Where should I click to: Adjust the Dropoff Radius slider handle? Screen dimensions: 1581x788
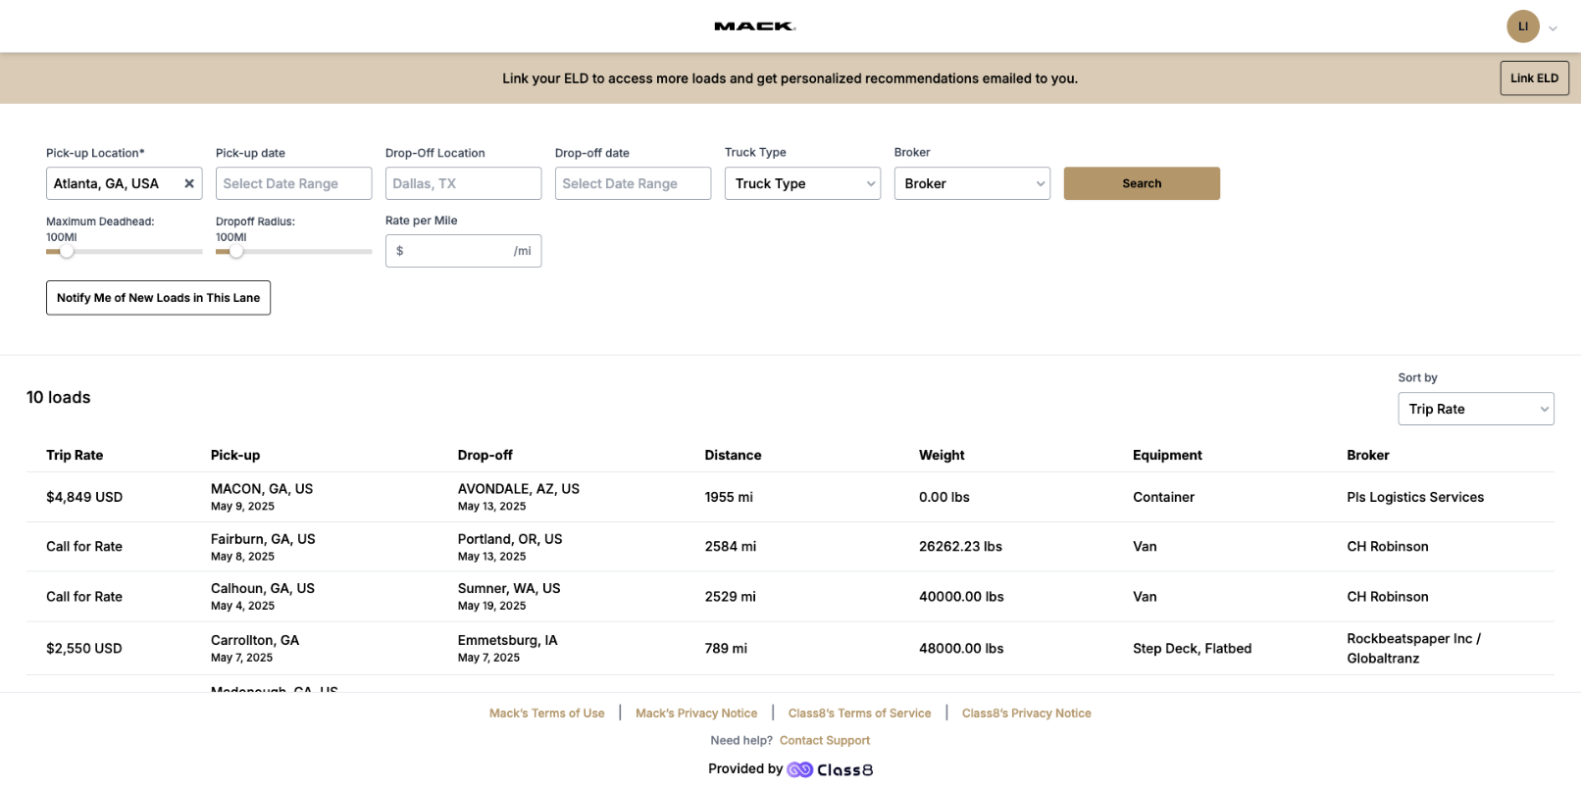click(236, 252)
